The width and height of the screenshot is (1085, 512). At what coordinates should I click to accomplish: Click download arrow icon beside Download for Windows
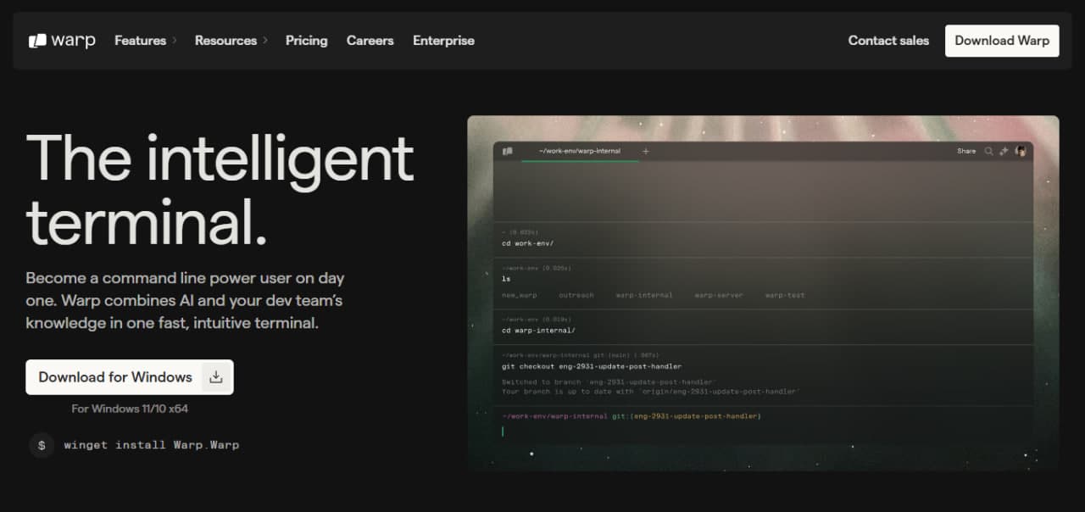click(216, 377)
